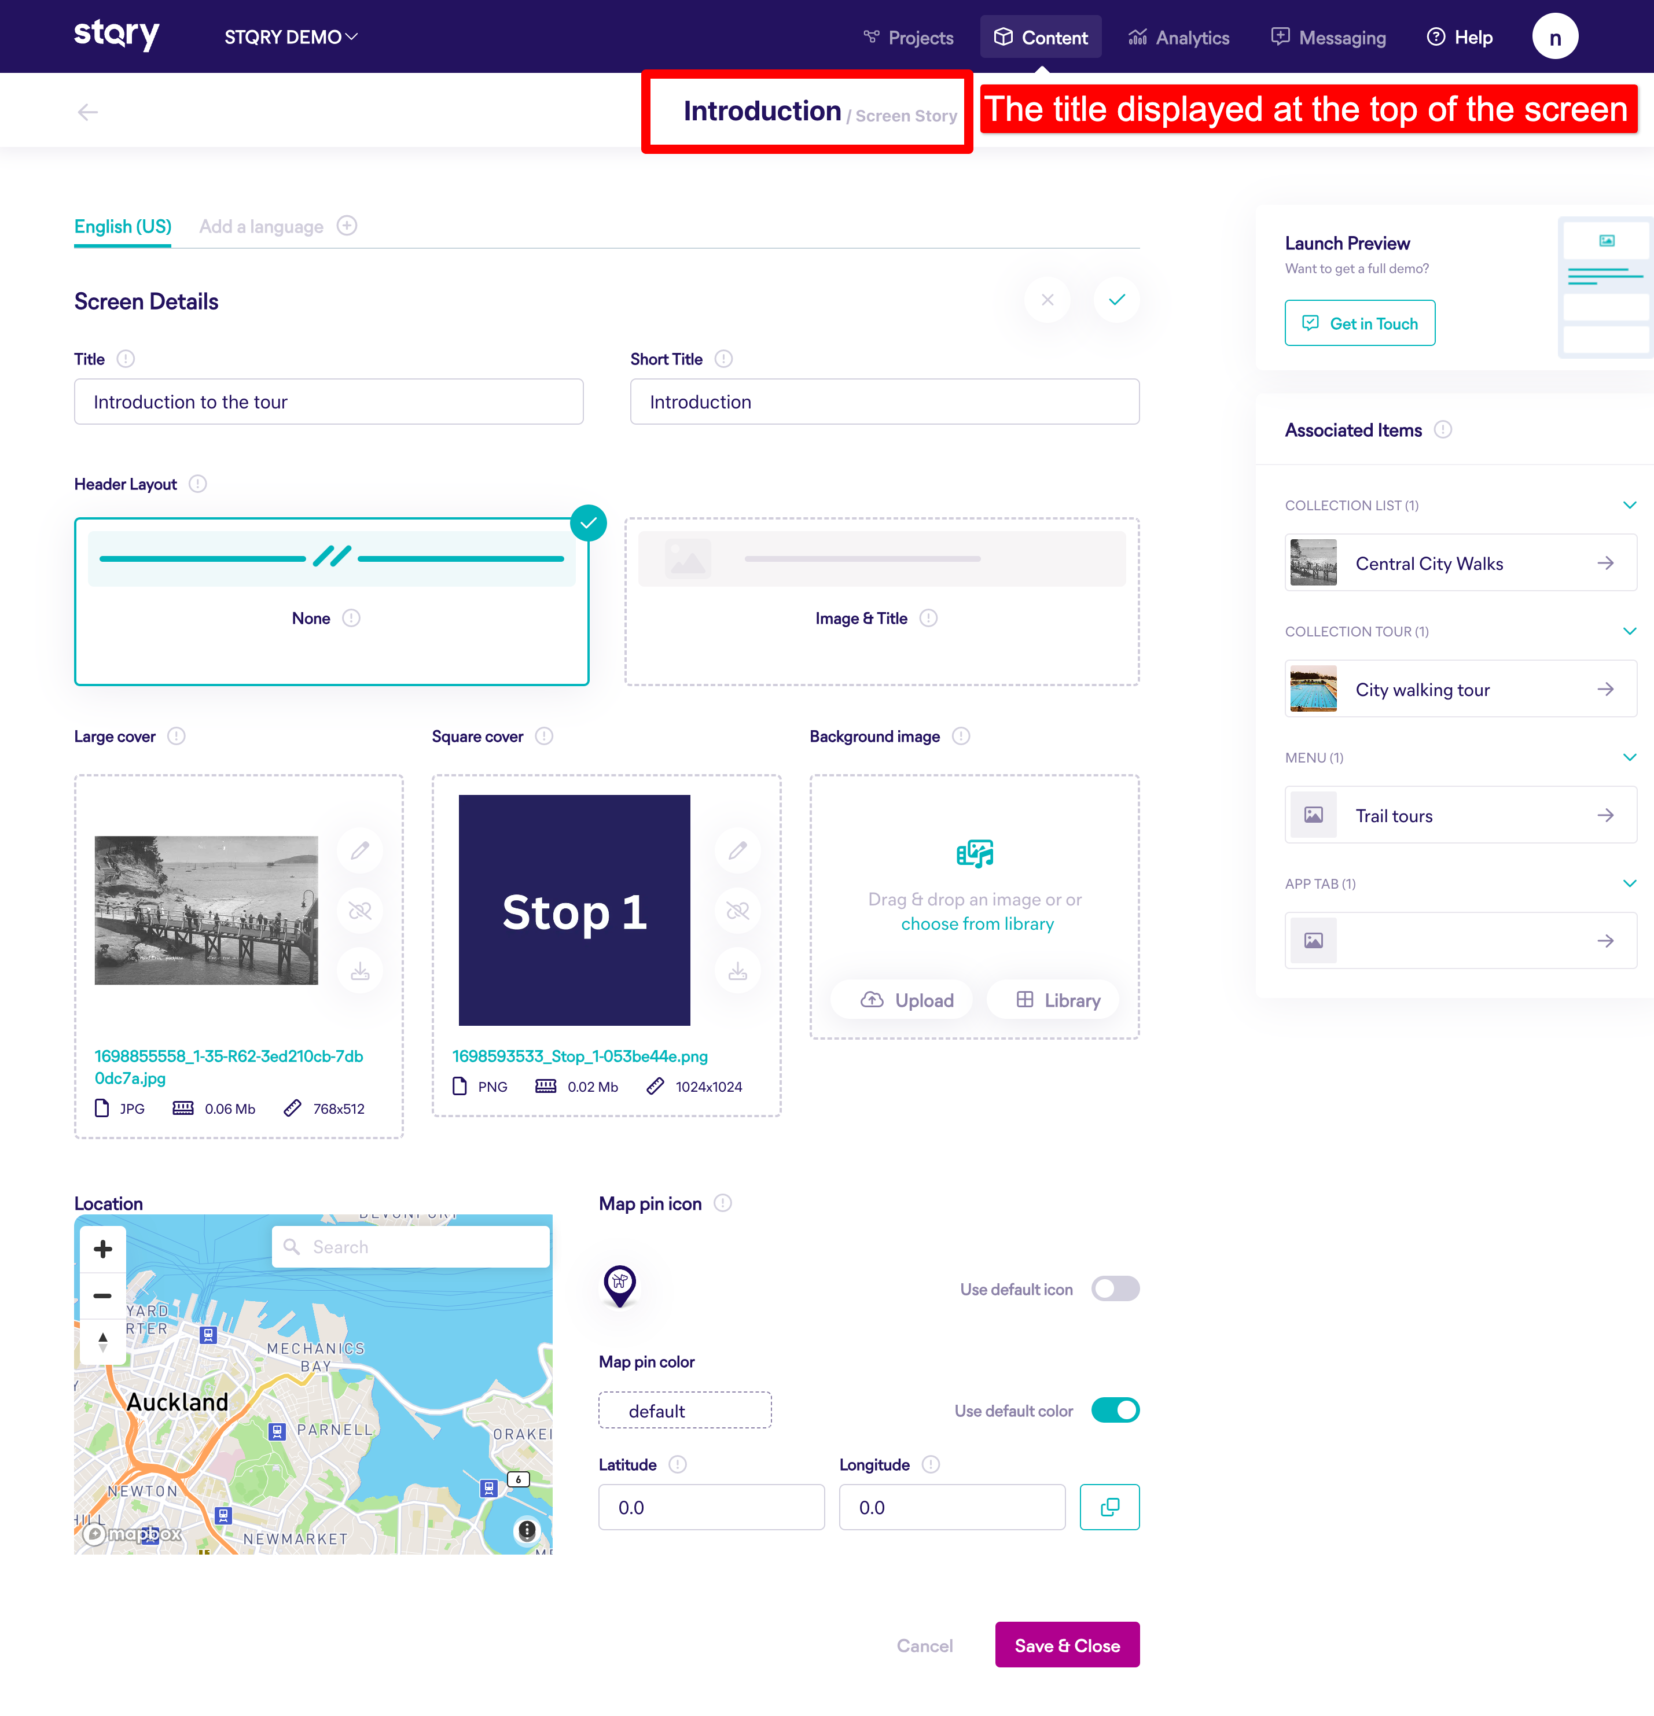Open the Analytics menu item
This screenshot has width=1654, height=1716.
[1178, 38]
